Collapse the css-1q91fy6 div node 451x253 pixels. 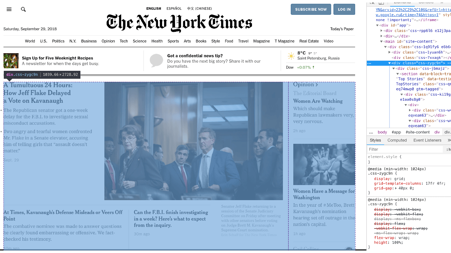tap(385, 47)
